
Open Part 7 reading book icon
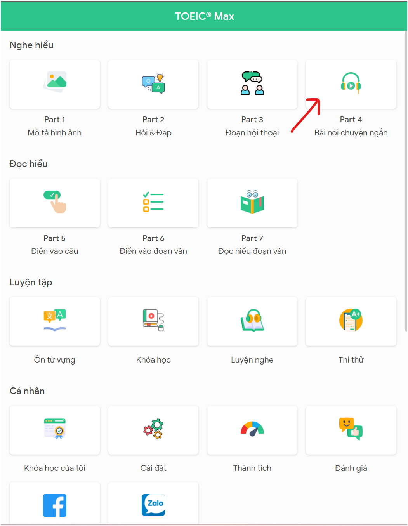click(x=252, y=202)
